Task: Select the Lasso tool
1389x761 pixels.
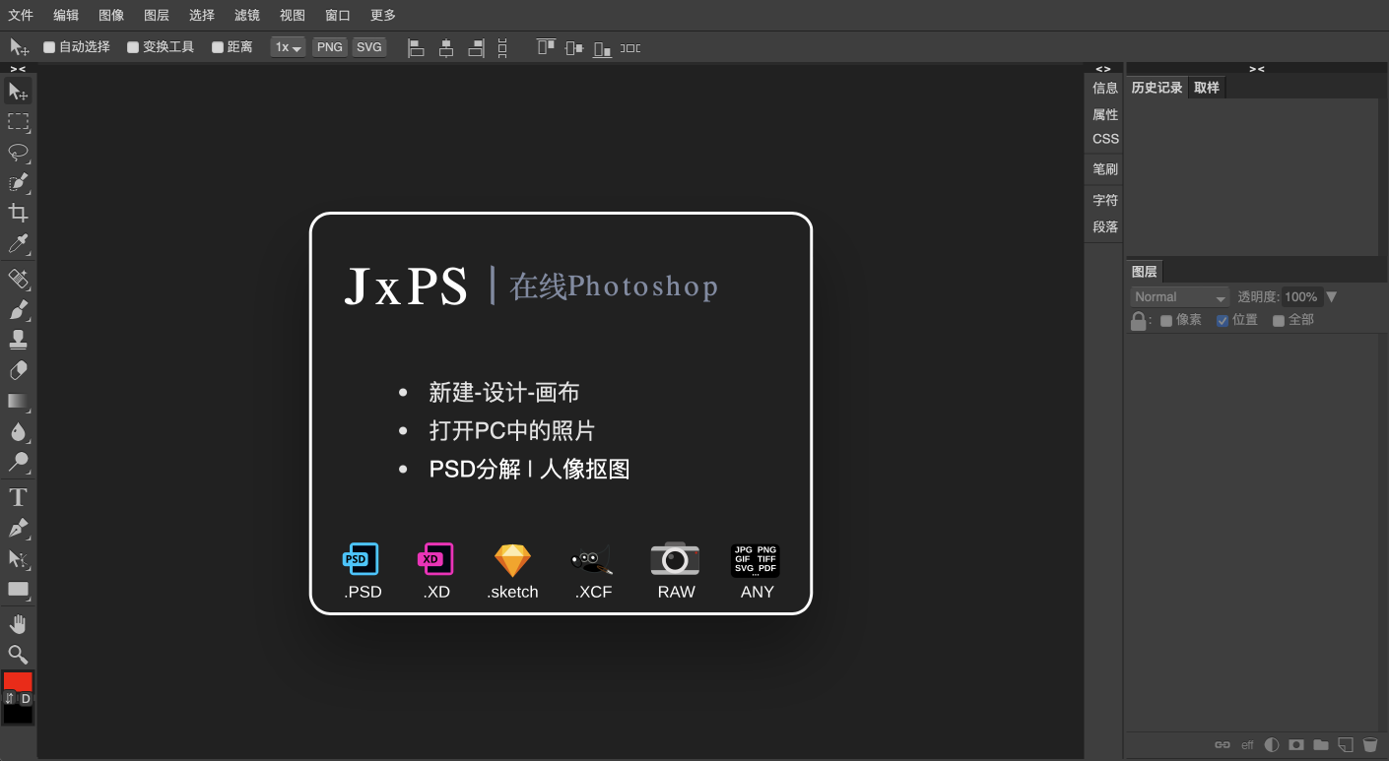Action: click(x=18, y=153)
